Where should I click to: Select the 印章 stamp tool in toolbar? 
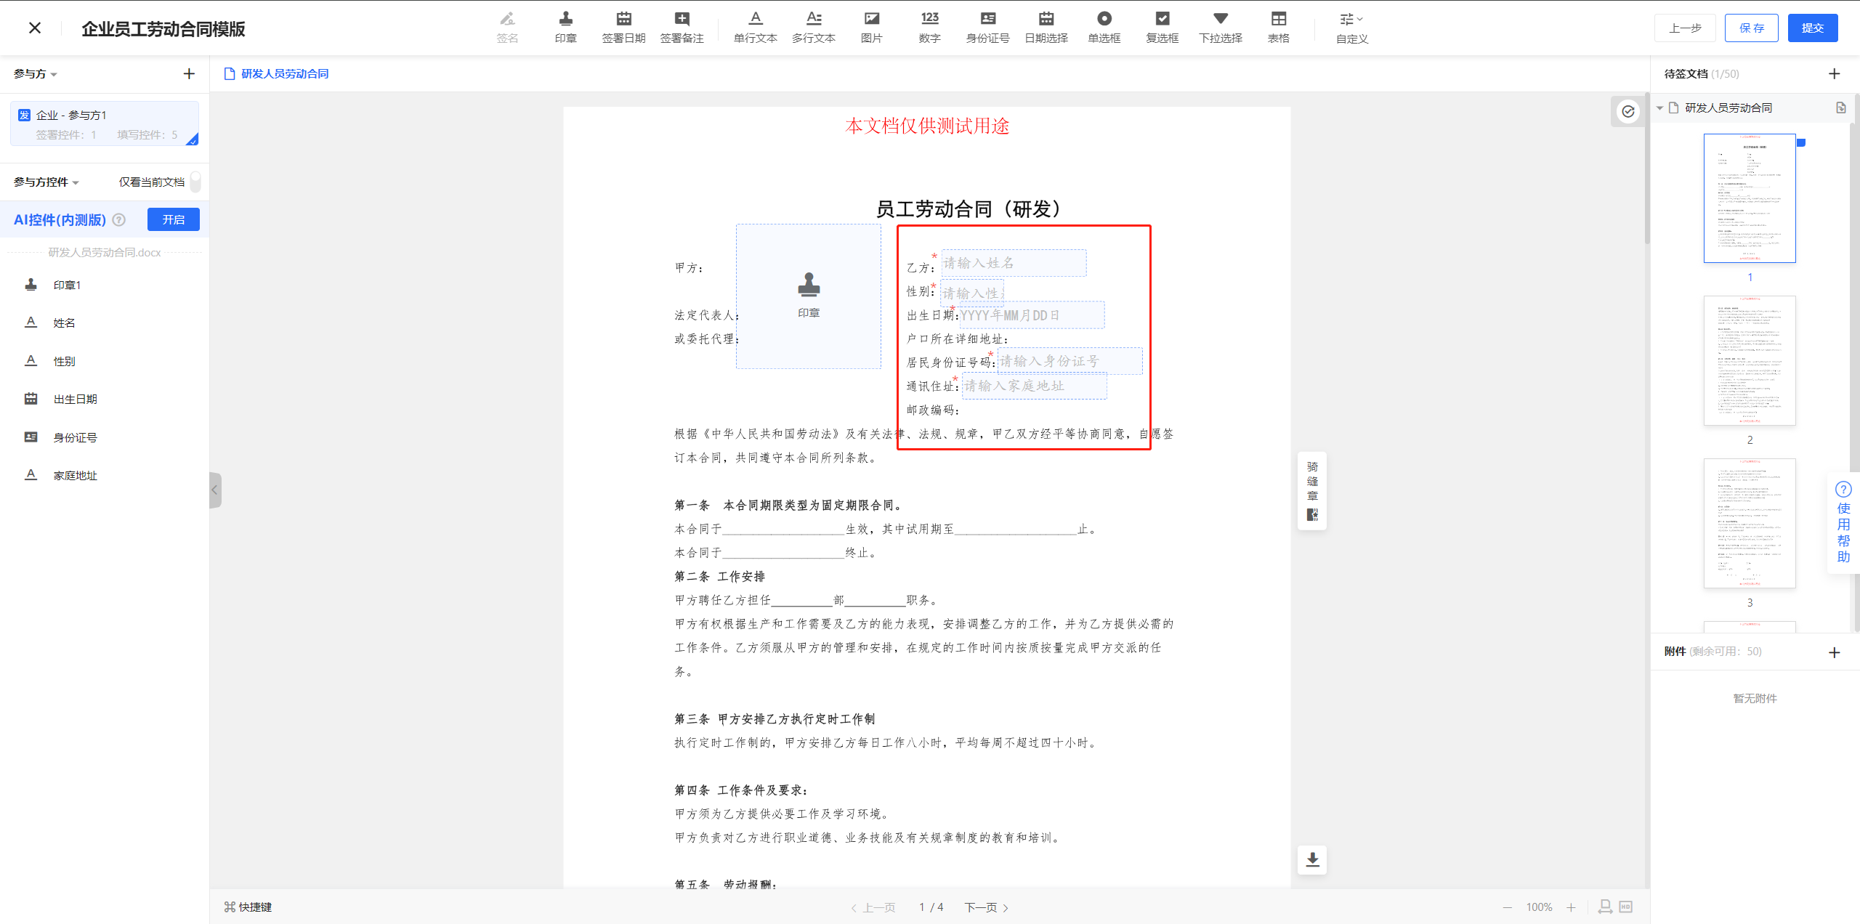click(x=565, y=27)
